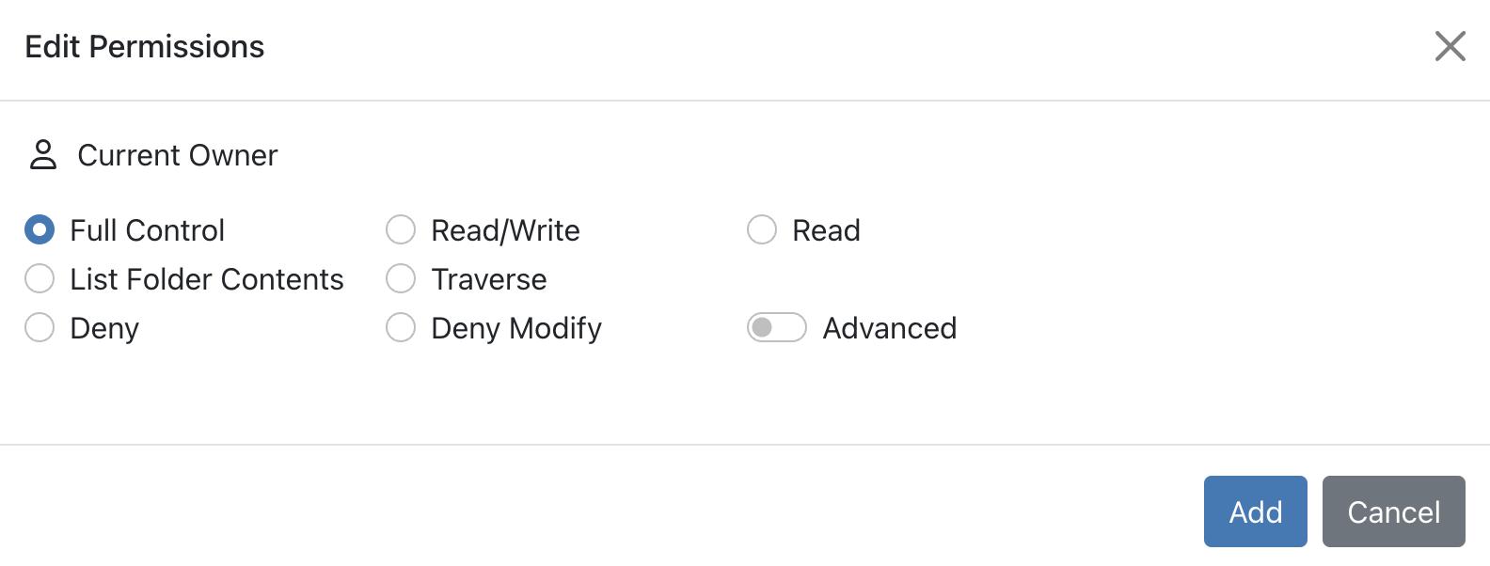Click the Edit Permissions dialog title
The image size is (1490, 566).
(145, 46)
